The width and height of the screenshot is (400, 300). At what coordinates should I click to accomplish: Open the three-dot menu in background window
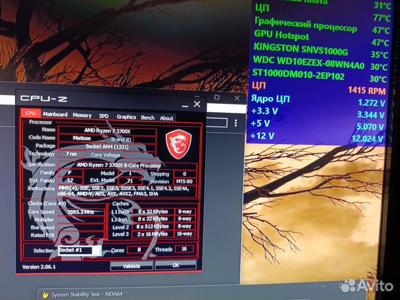236,123
